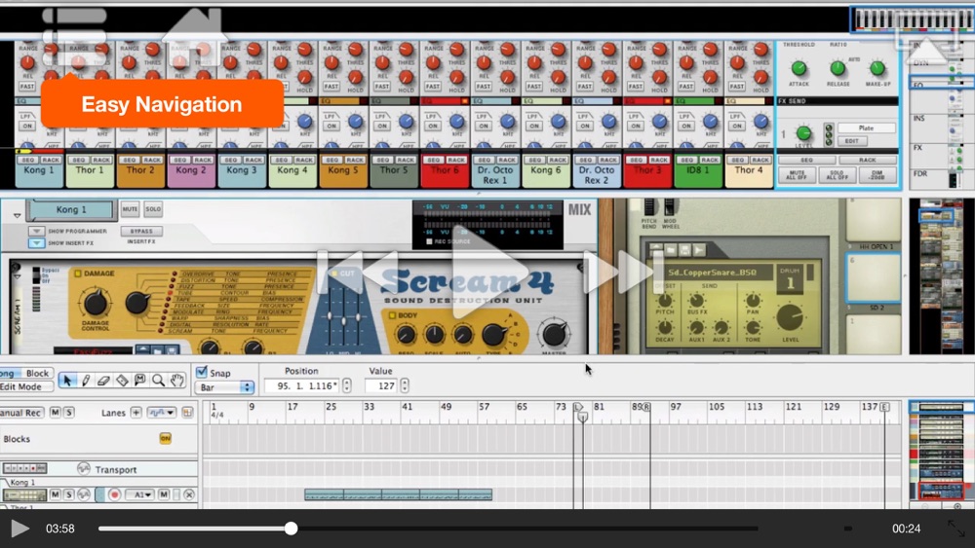Delete Kong 1 note lane with X icon

[189, 494]
